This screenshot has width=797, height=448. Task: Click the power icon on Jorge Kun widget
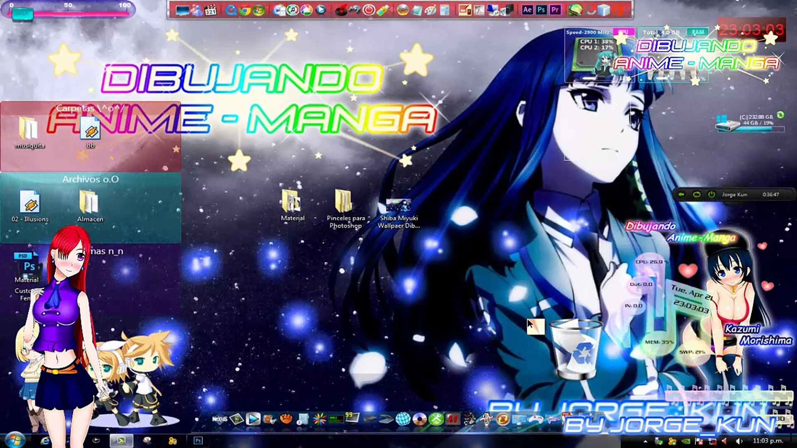point(711,194)
